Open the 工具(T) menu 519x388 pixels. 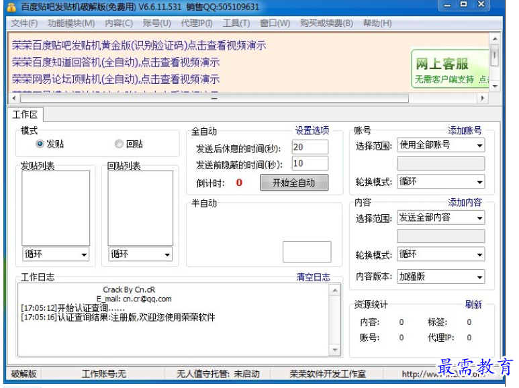236,23
